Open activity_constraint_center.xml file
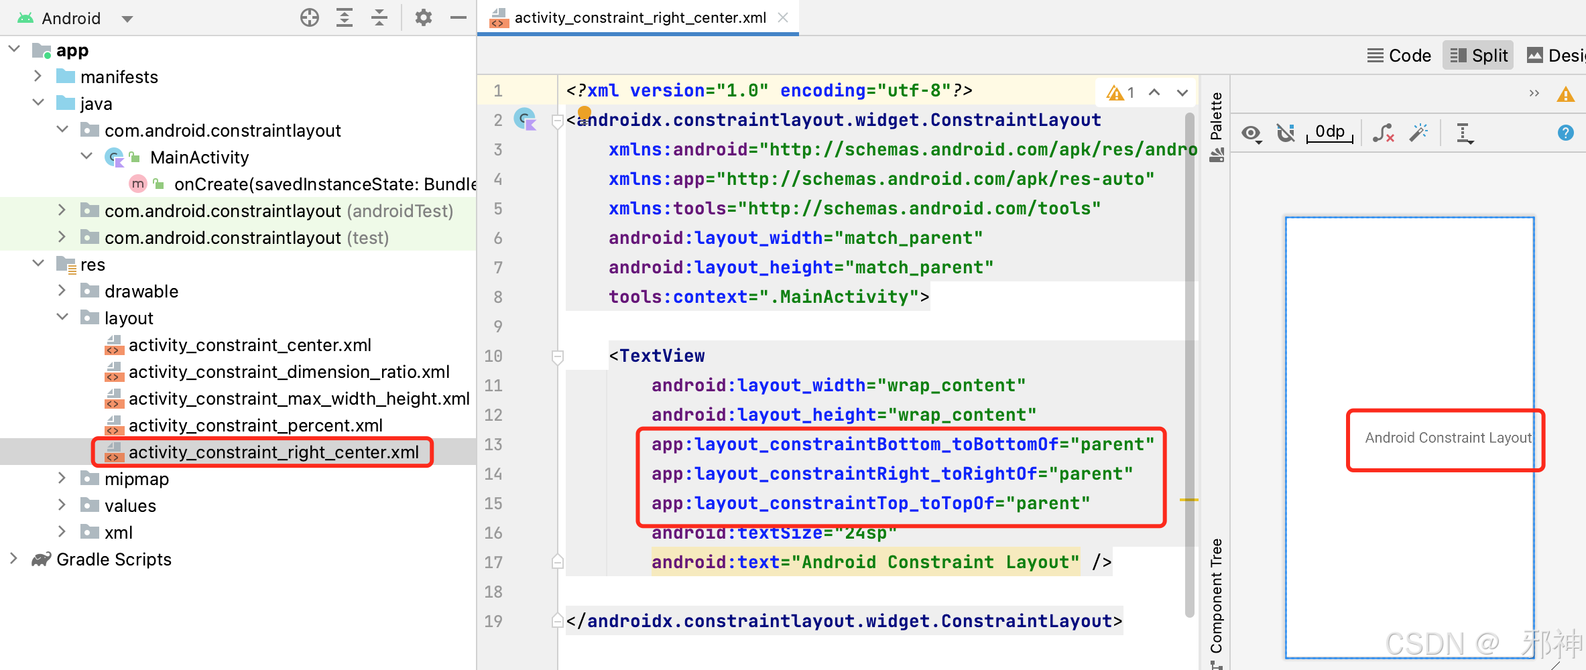 click(x=249, y=345)
